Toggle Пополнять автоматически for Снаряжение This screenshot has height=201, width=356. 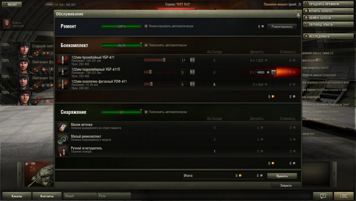click(x=146, y=112)
